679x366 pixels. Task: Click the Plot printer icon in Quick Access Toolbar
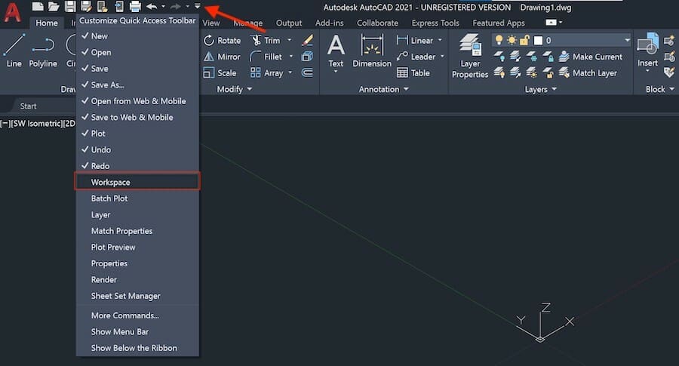pos(135,7)
